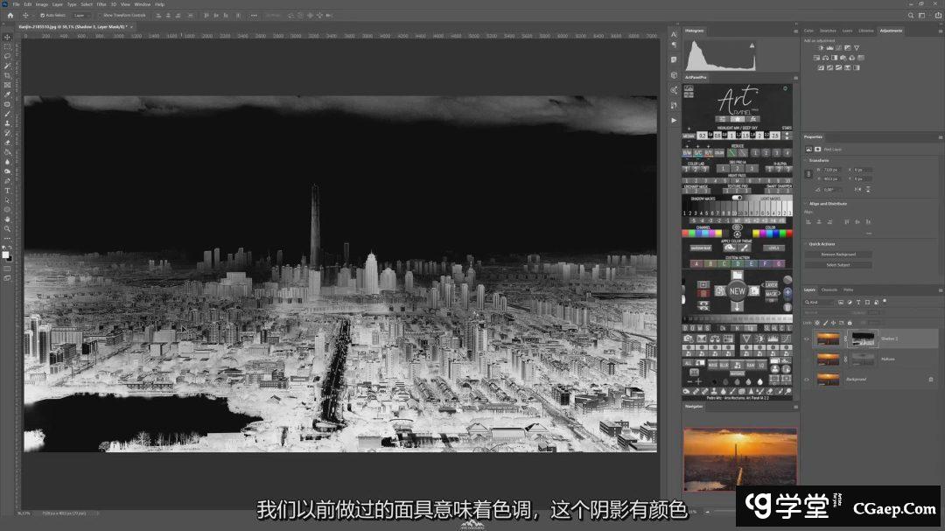Image resolution: width=945 pixels, height=531 pixels.
Task: Toggle Background layer visibility eye
Action: click(x=807, y=379)
